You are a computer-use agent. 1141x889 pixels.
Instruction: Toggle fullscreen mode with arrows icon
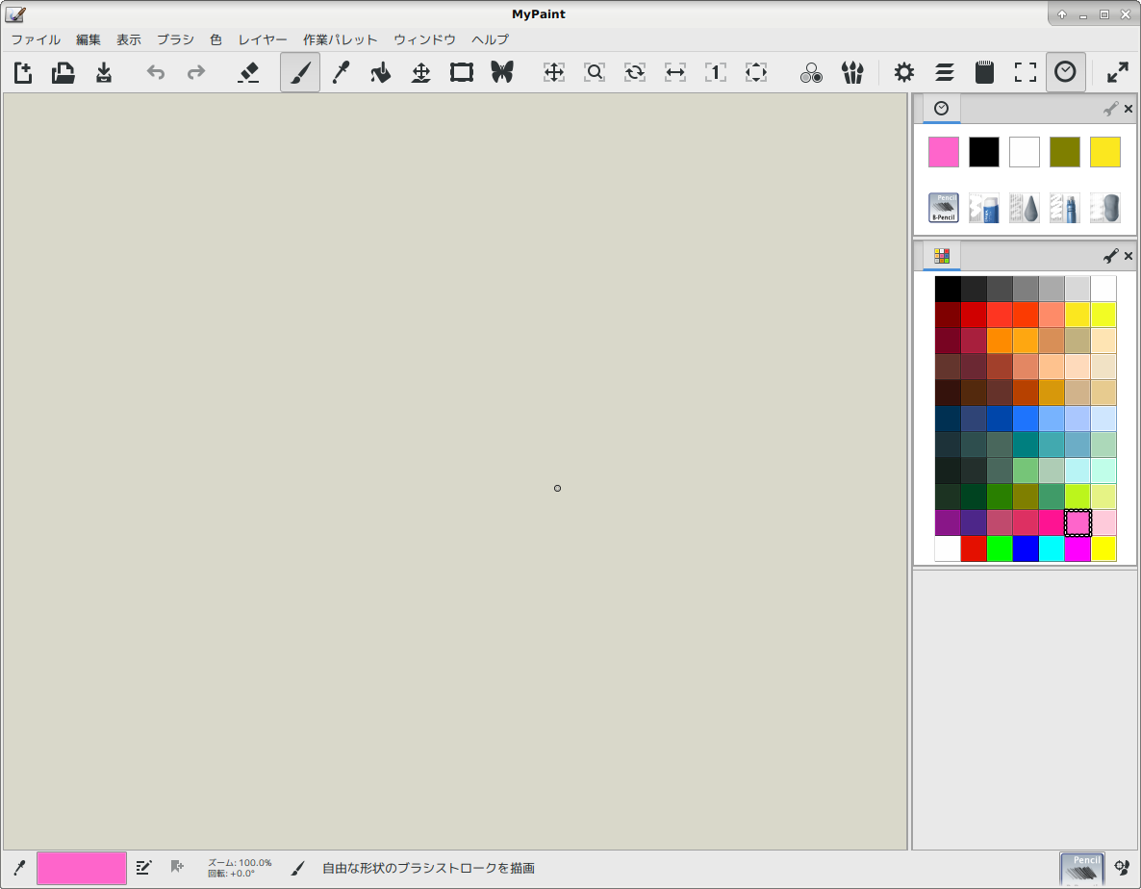click(1117, 72)
